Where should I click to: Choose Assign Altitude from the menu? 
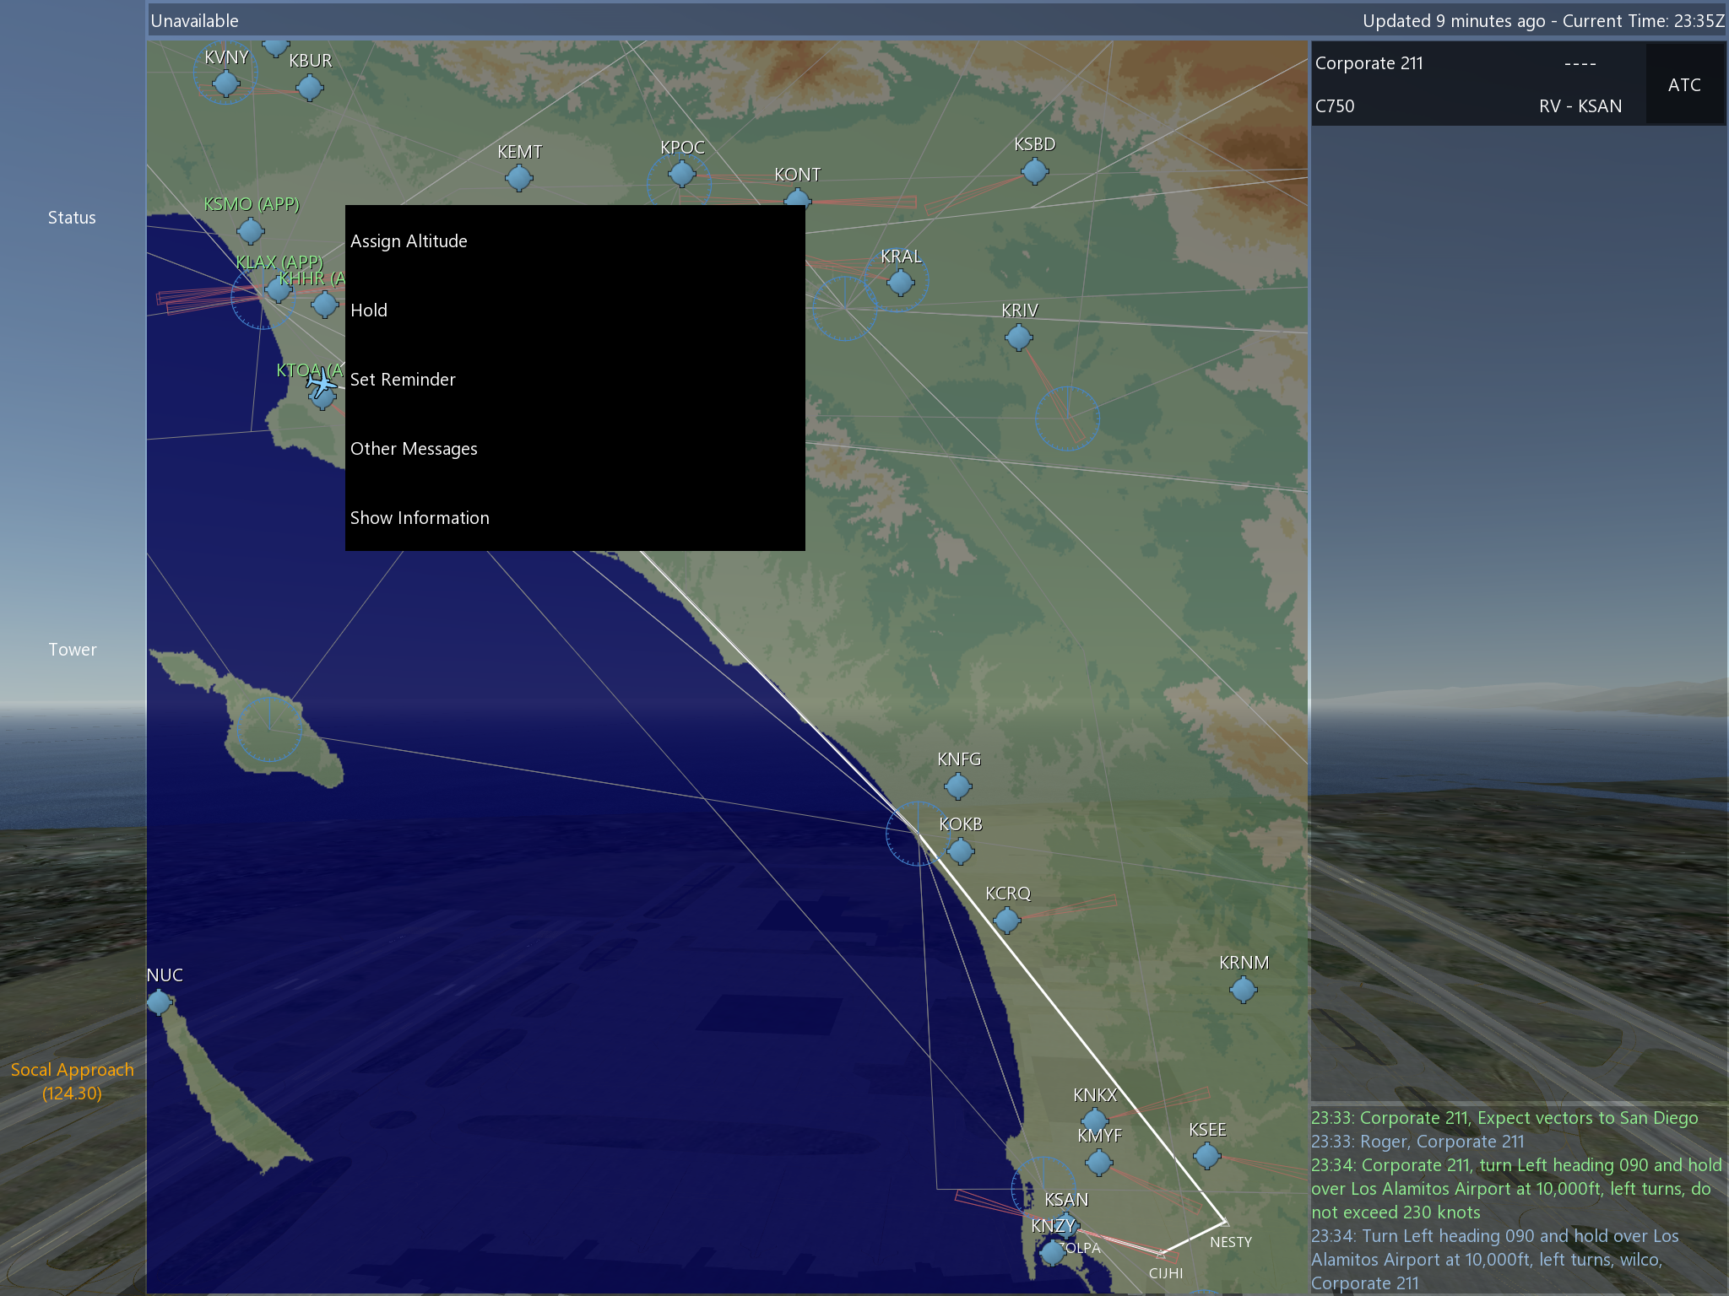[x=409, y=241]
